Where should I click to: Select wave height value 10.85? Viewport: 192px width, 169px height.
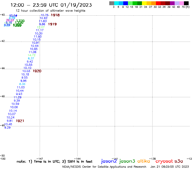(34, 49)
